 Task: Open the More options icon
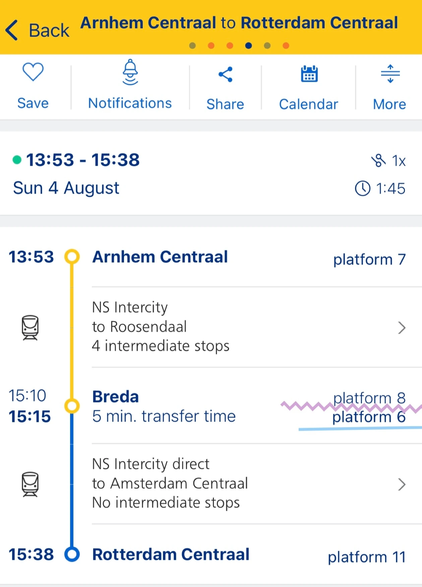click(x=390, y=74)
